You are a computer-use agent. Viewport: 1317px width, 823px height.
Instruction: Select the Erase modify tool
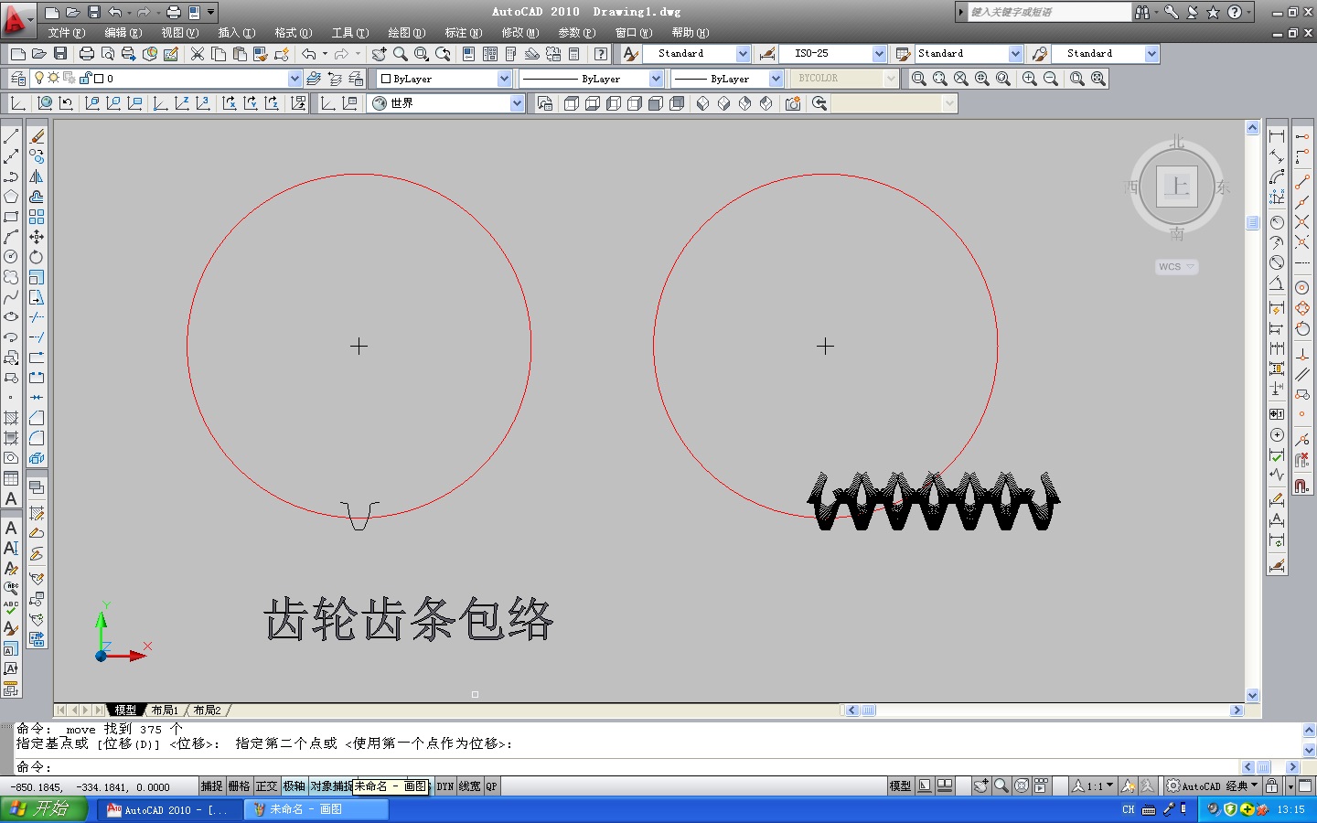coord(37,136)
